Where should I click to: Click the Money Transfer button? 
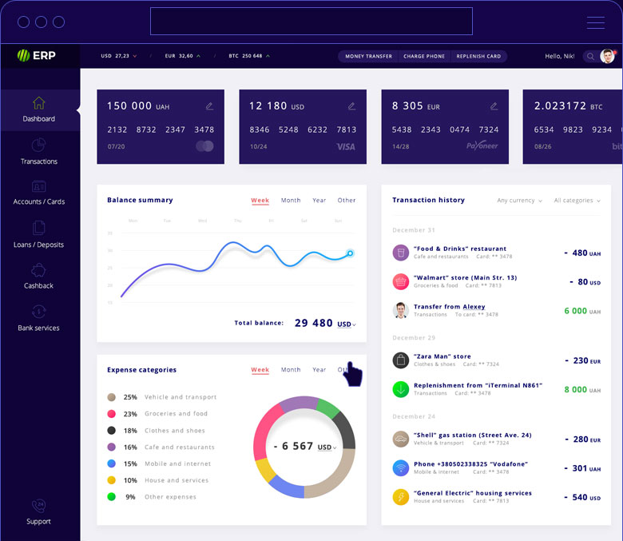click(368, 57)
